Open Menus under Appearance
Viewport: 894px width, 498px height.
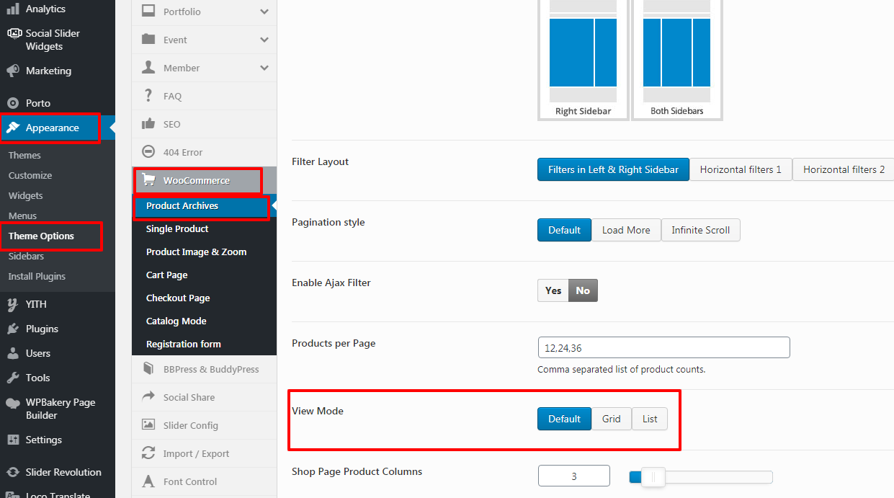[22, 215]
